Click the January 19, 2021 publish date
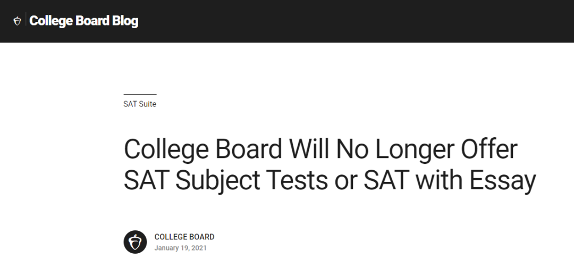 181,248
